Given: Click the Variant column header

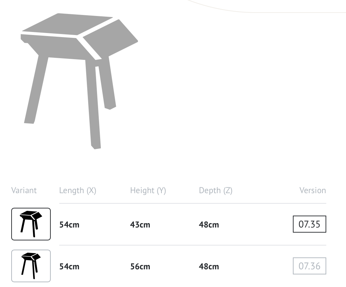Looking at the screenshot, I should click(x=24, y=190).
